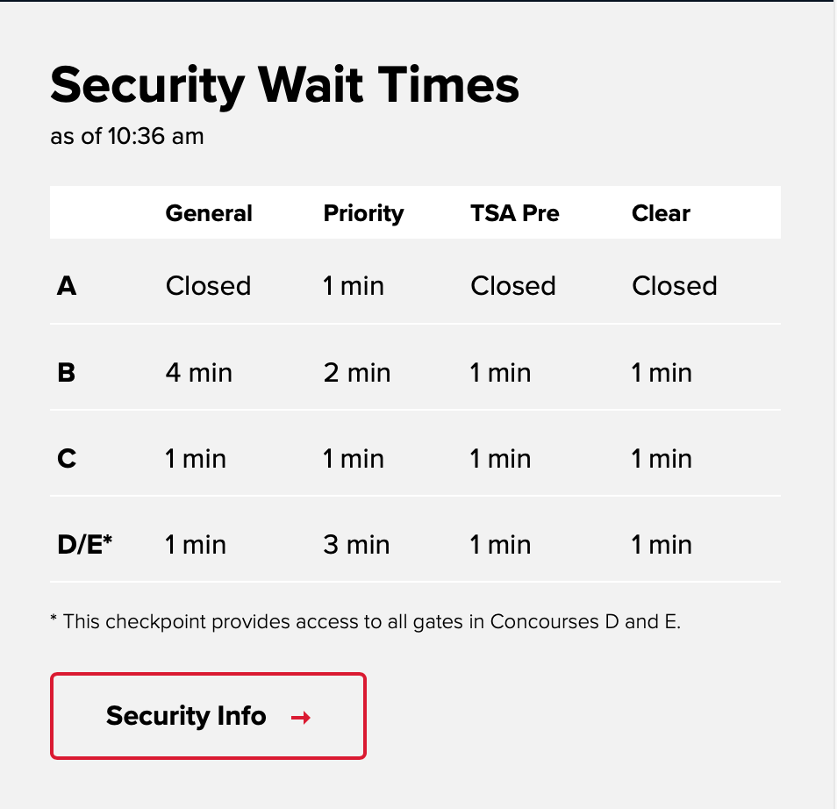Viewport: 837px width, 809px height.
Task: Select the 1 min Priority time for A
Action: pos(353,285)
